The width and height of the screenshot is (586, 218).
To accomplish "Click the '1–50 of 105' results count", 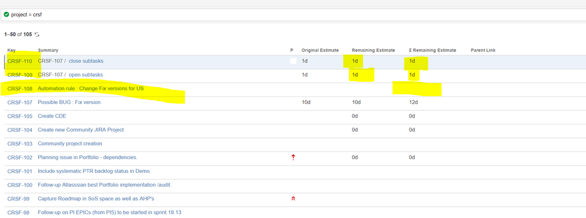I will coord(18,34).
